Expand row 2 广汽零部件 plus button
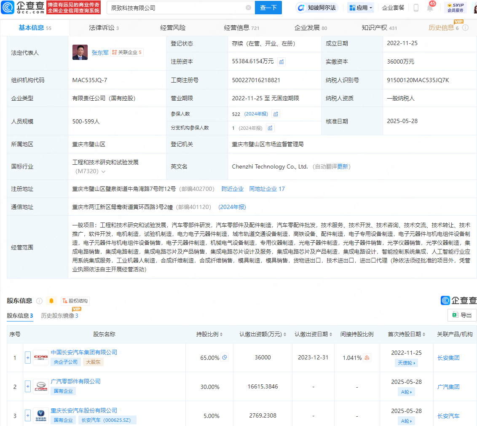This screenshot has height=426, width=477. click(28, 387)
